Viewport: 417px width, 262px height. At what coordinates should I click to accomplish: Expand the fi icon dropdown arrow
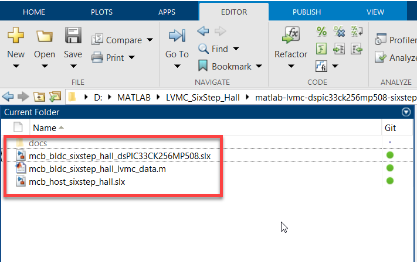point(335,65)
